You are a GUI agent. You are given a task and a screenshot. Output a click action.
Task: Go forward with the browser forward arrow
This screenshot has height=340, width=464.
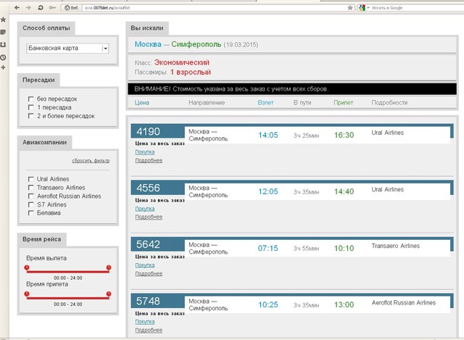(x=28, y=8)
